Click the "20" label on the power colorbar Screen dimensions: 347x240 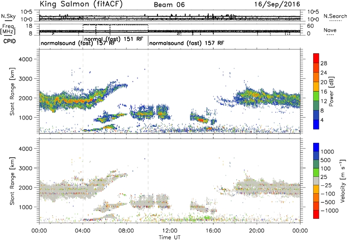click(324, 82)
